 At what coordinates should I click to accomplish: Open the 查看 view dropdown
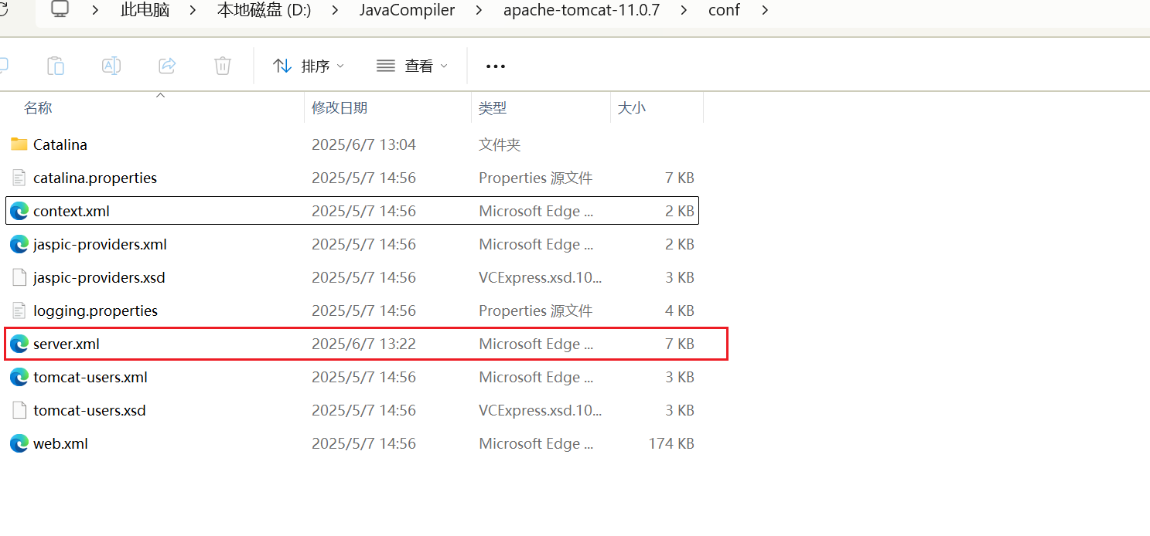412,66
